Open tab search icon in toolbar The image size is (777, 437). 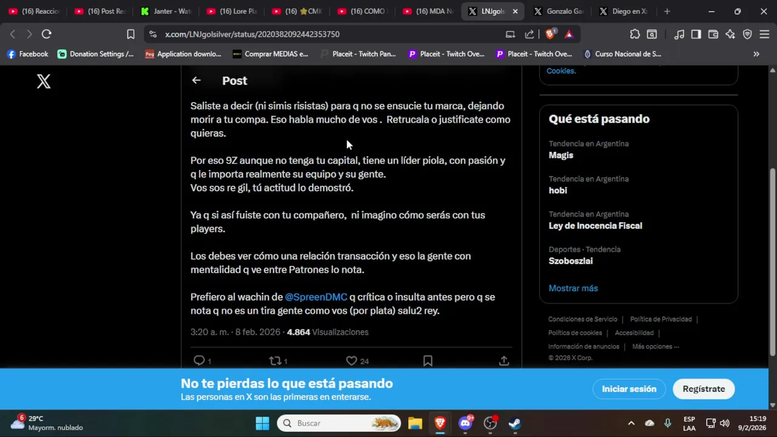[x=652, y=34]
